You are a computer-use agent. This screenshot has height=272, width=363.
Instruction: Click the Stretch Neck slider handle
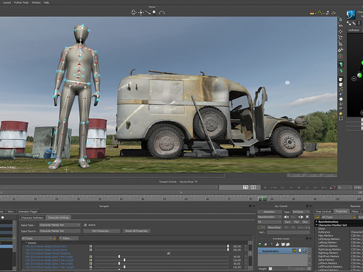(x=228, y=246)
